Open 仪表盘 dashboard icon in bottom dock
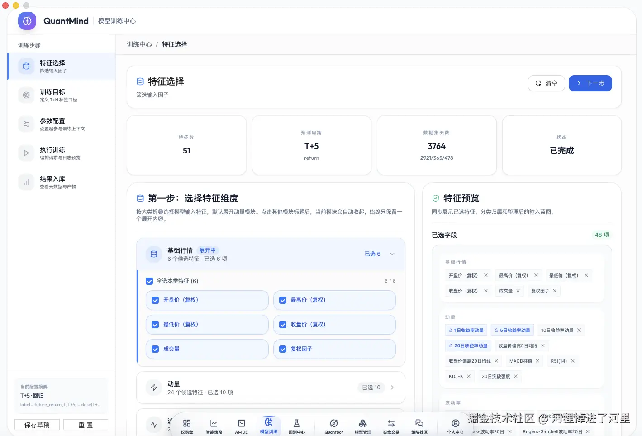The height and width of the screenshot is (436, 642). click(187, 423)
